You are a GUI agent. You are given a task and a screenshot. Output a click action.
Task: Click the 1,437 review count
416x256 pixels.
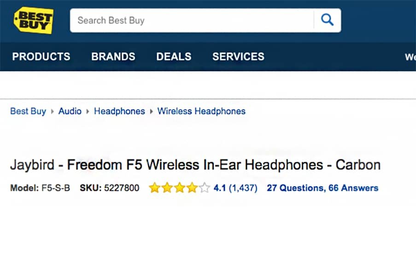tap(243, 188)
